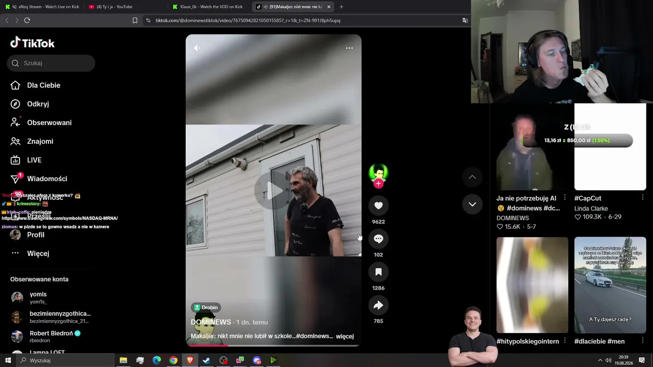The height and width of the screenshot is (367, 653).
Task: Open the #hitypolskiegointern video thumbnail
Action: click(x=532, y=285)
